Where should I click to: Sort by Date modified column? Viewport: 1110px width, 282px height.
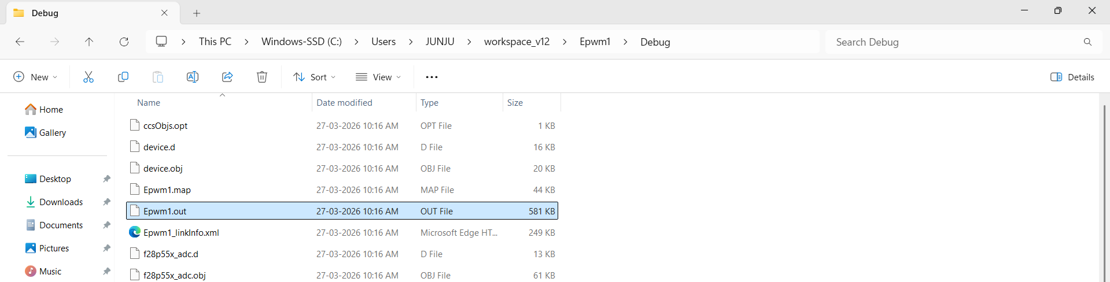344,103
